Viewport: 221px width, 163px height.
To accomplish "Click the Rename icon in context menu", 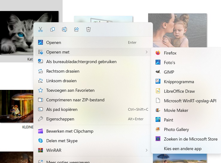I will click(64, 29).
